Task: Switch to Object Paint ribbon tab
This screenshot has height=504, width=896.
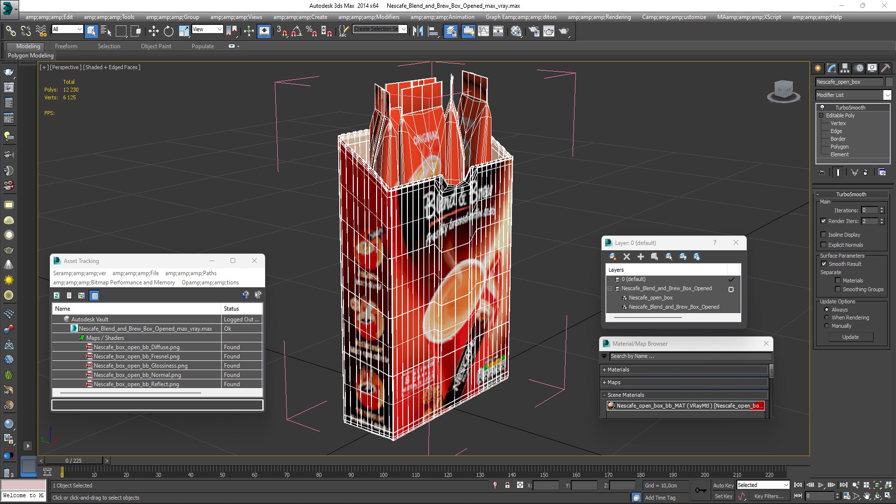Action: click(156, 46)
